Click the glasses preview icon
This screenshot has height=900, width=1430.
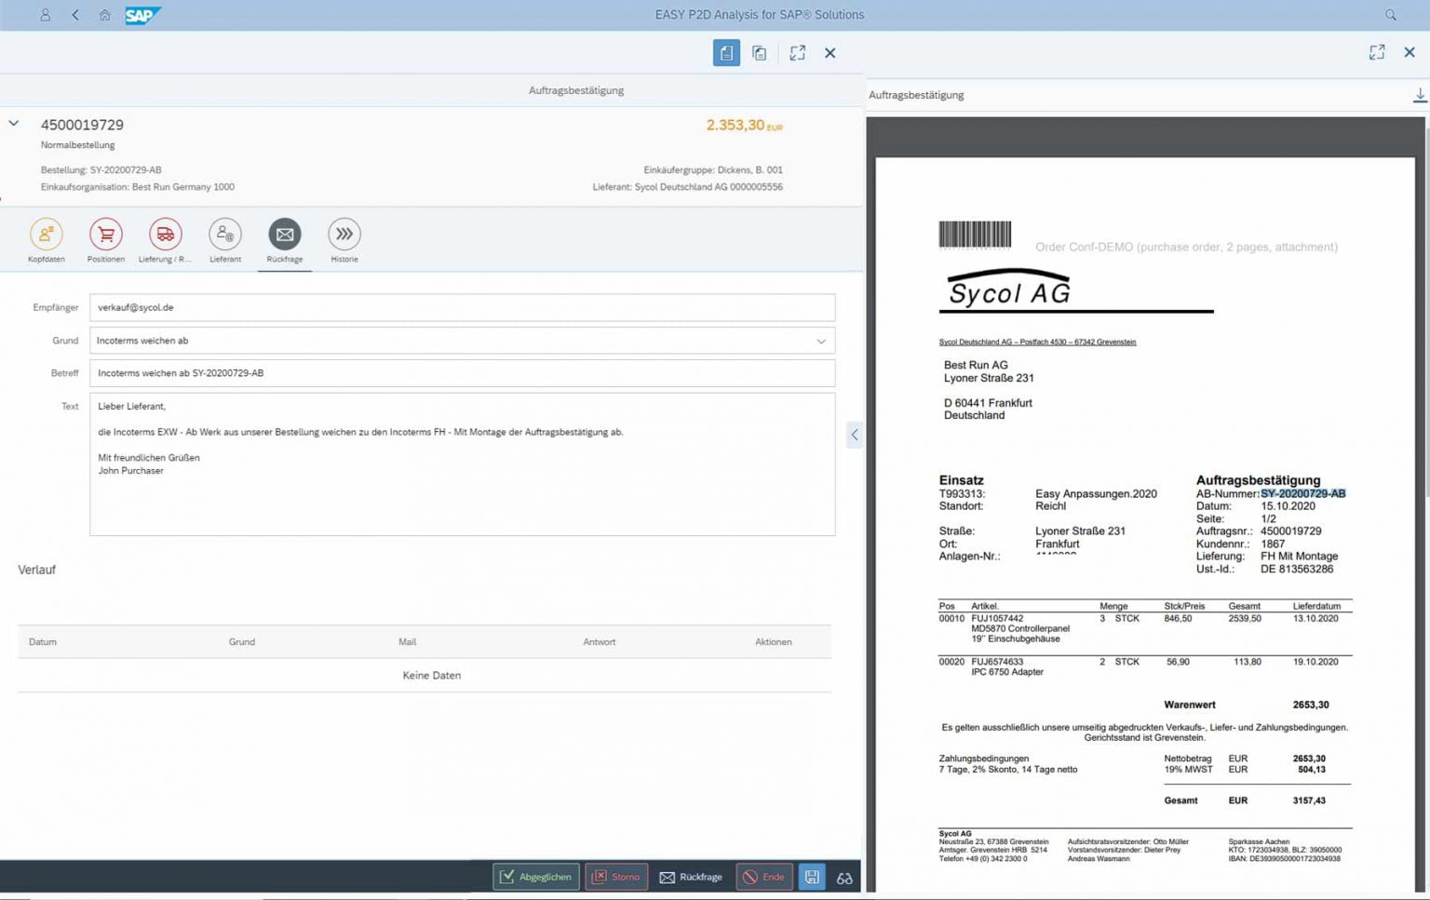click(844, 878)
